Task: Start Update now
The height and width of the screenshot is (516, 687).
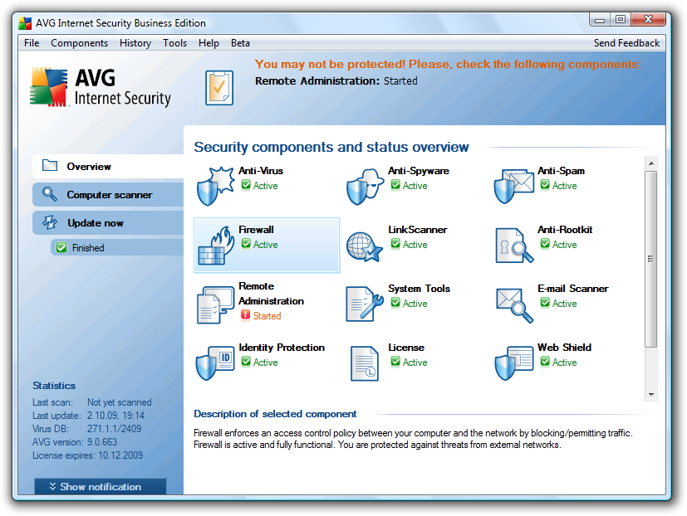Action: click(x=108, y=223)
